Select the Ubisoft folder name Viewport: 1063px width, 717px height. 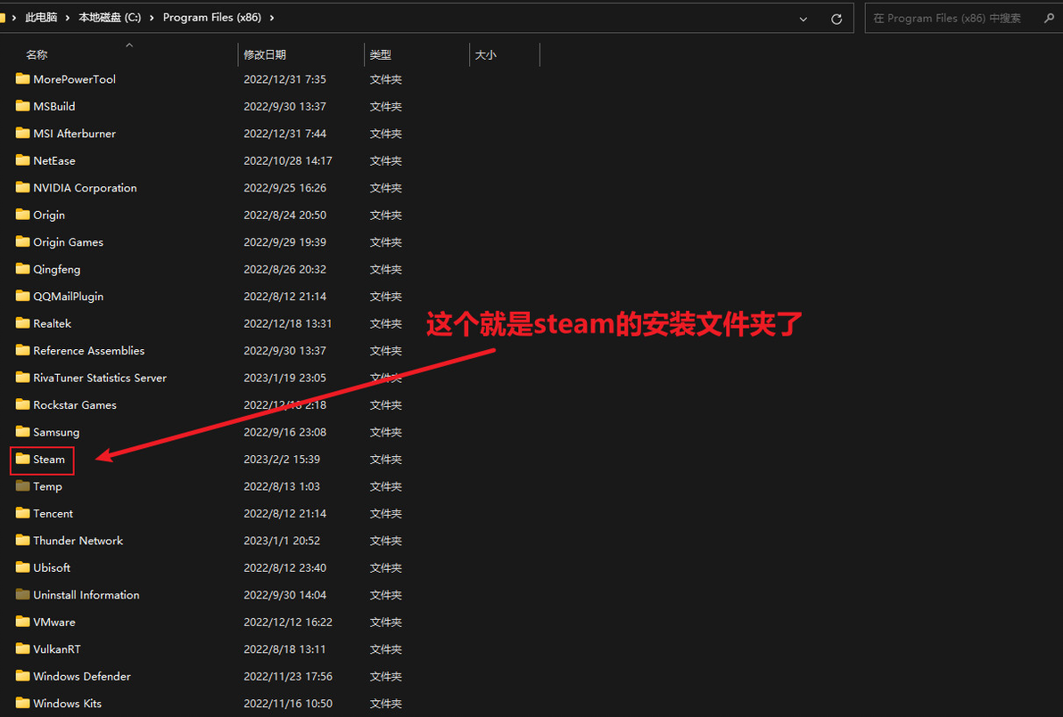click(x=52, y=567)
